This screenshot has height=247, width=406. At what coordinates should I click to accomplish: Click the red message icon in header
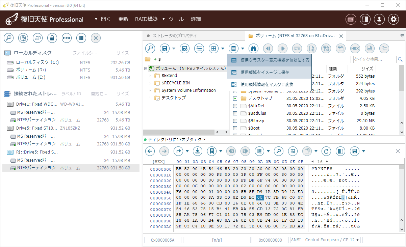pos(351,19)
